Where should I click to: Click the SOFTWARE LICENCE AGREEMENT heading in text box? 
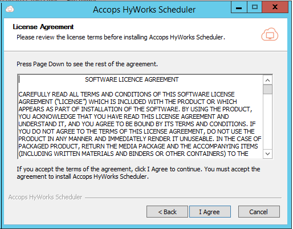point(132,79)
